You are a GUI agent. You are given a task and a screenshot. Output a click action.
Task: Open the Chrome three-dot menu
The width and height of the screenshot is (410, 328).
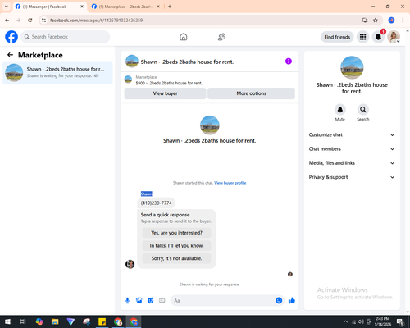click(403, 20)
